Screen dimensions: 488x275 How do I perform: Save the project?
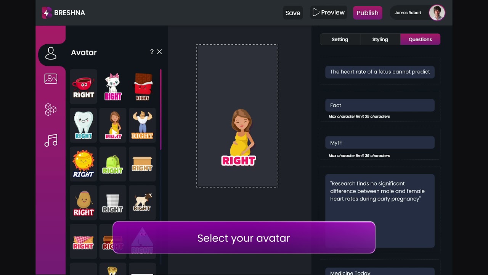click(293, 13)
